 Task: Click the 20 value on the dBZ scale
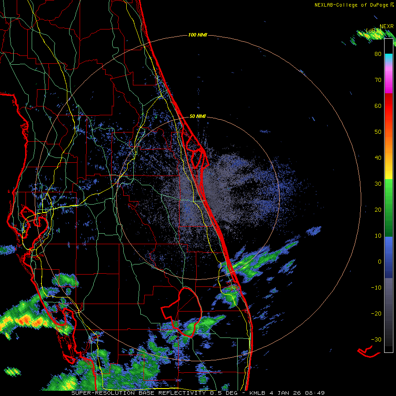click(378, 209)
